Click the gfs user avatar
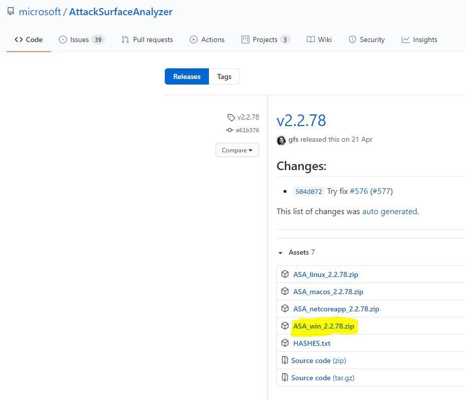Screen dimensions: 465x400 [x=281, y=140]
